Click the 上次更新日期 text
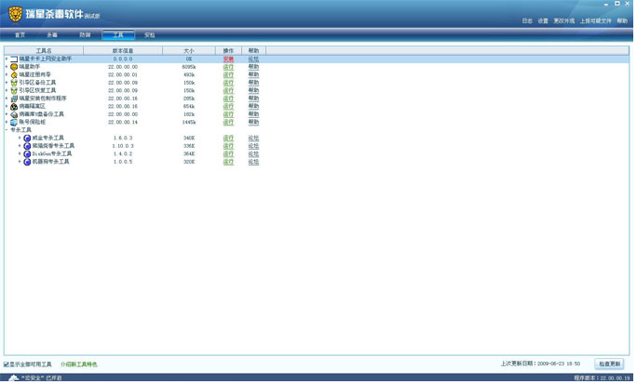The height and width of the screenshot is (384, 637). 540,364
